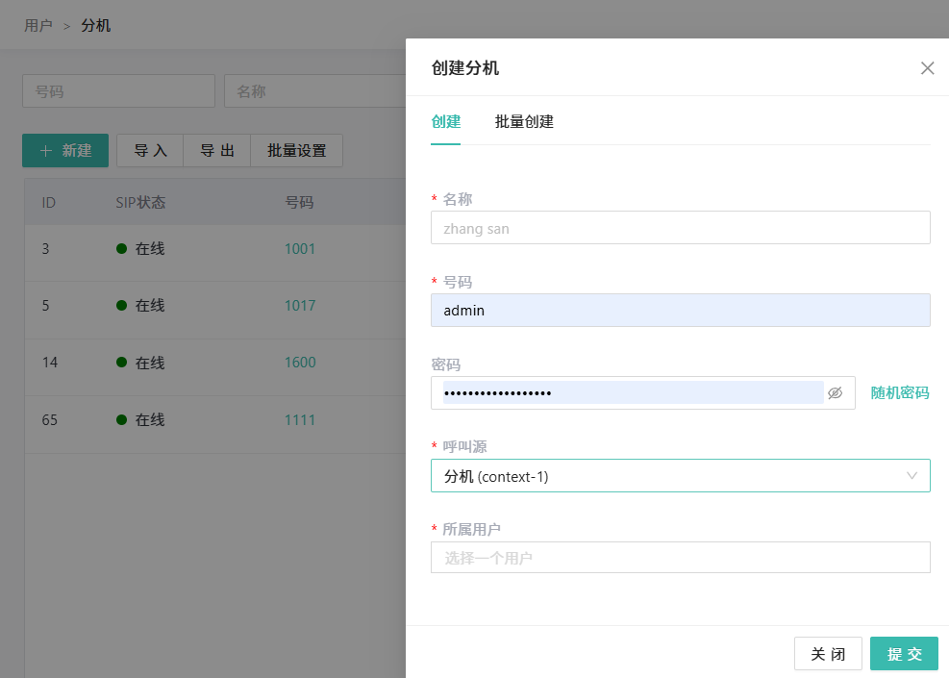Click the 名称 input field in dialog

click(x=680, y=228)
